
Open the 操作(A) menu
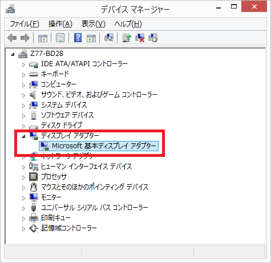coord(60,24)
